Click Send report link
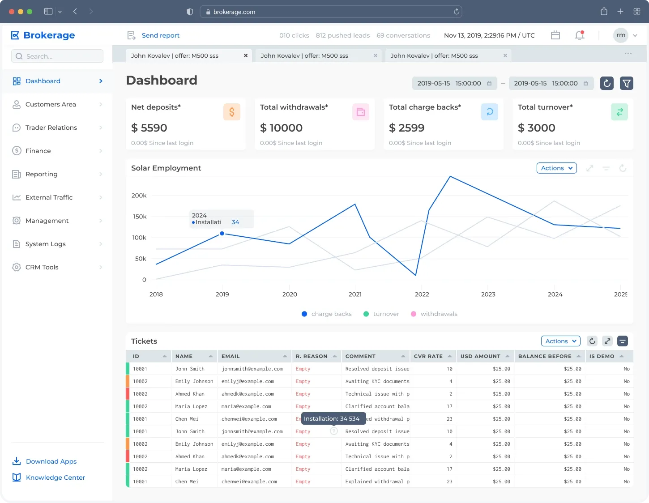The height and width of the screenshot is (503, 649). [x=161, y=35]
